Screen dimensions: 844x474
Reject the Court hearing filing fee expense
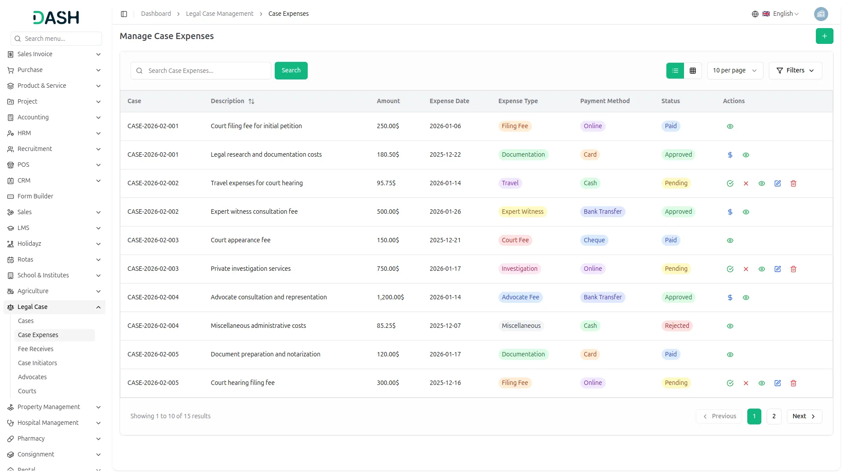[x=746, y=383]
